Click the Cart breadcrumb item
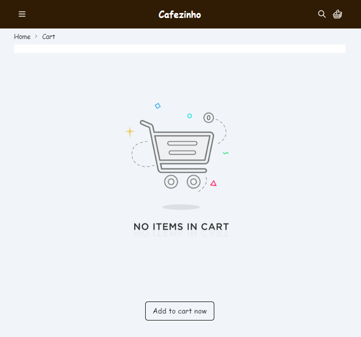This screenshot has height=337, width=361. [49, 36]
